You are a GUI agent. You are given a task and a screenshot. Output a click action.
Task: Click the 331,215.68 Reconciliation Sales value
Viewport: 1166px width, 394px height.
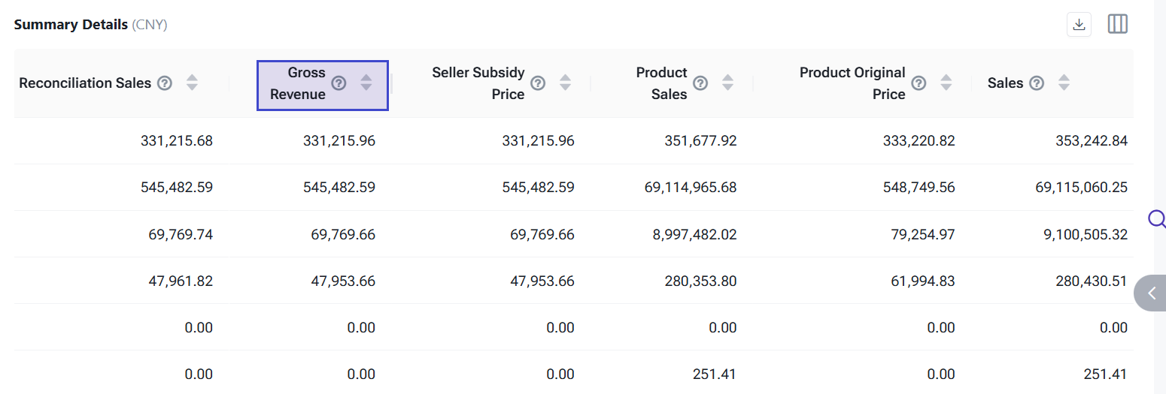tap(177, 140)
